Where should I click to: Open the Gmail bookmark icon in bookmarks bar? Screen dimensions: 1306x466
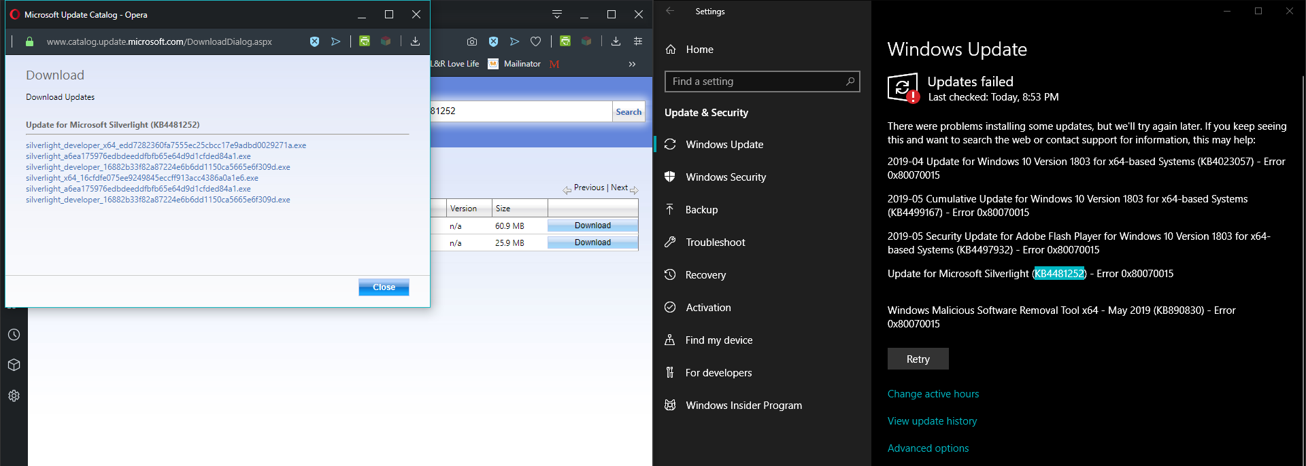click(x=554, y=64)
